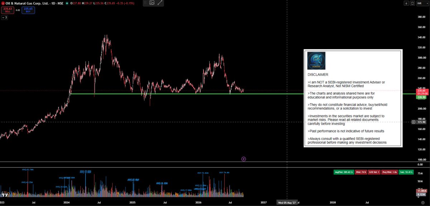Viewport: 430px width, 206px height.
Task: Click the 8.12M volume label
Action: [421, 194]
